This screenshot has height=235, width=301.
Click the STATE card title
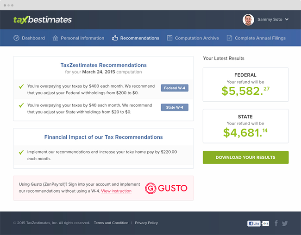pyautogui.click(x=245, y=117)
